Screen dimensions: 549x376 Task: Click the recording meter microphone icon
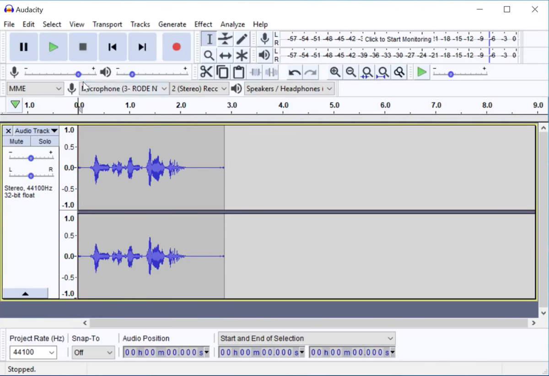tap(264, 39)
